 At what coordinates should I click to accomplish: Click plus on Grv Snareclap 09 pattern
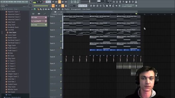[x=46, y=21]
